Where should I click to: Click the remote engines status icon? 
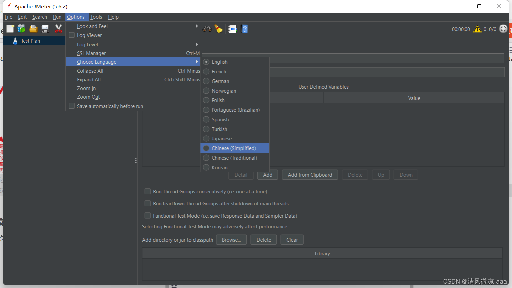point(503,29)
